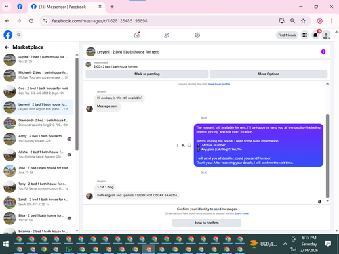This screenshot has height=254, width=339.
Task: Click the "Hi Andrea, is this still available?" message
Action: pyautogui.click(x=119, y=98)
